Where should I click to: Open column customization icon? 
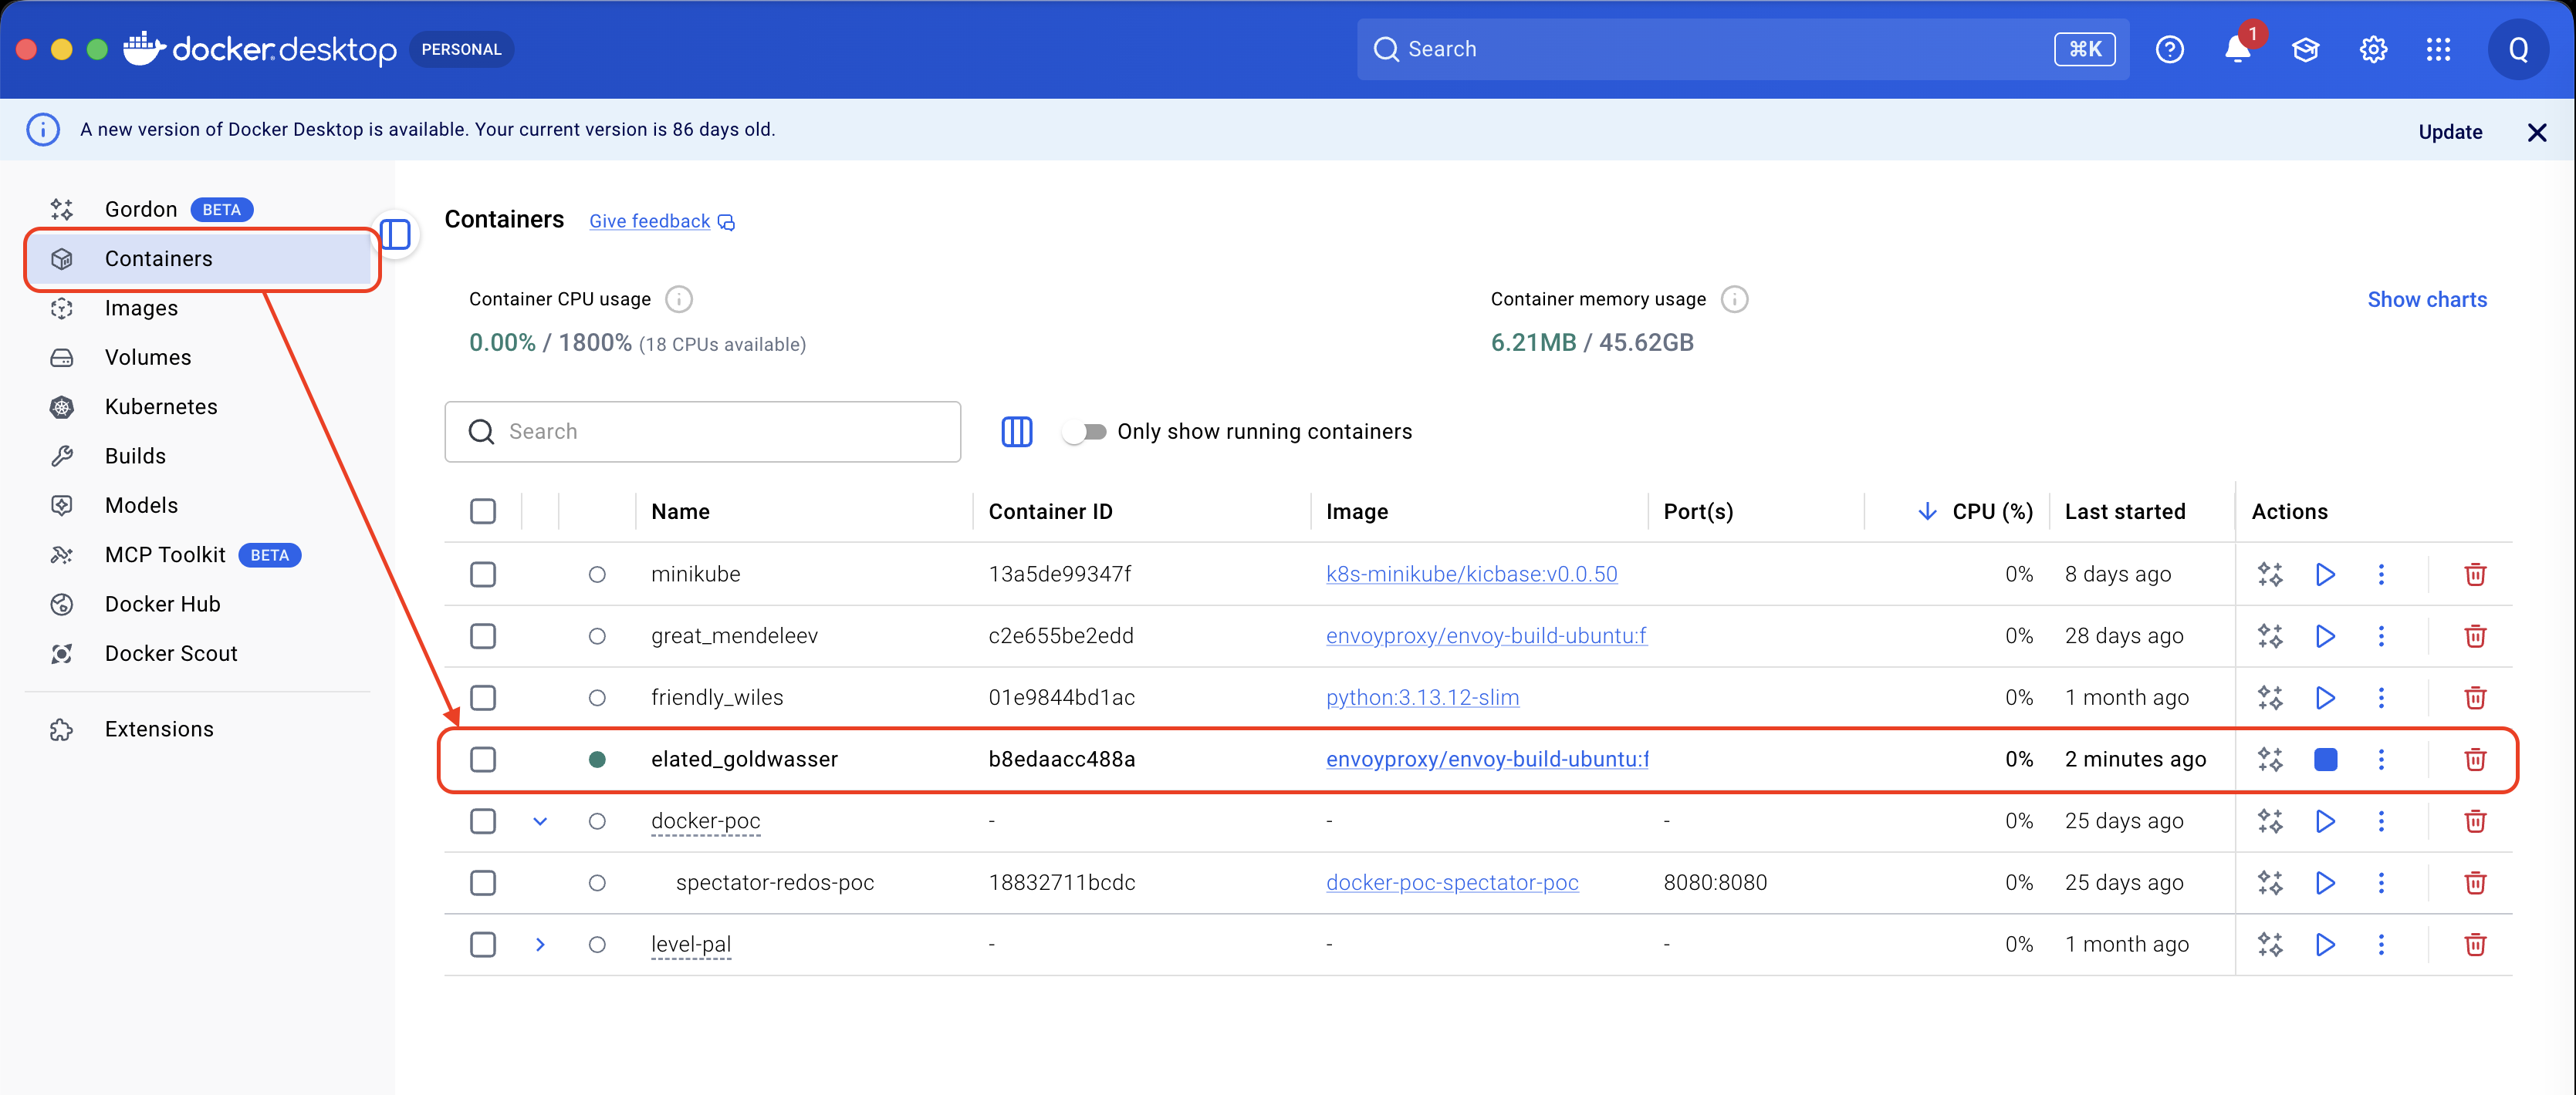[x=1016, y=432]
